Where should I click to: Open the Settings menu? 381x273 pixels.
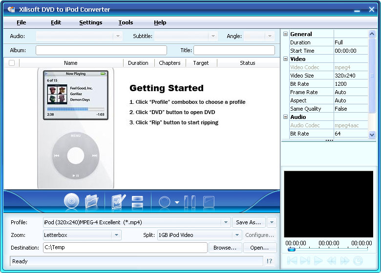coord(91,22)
